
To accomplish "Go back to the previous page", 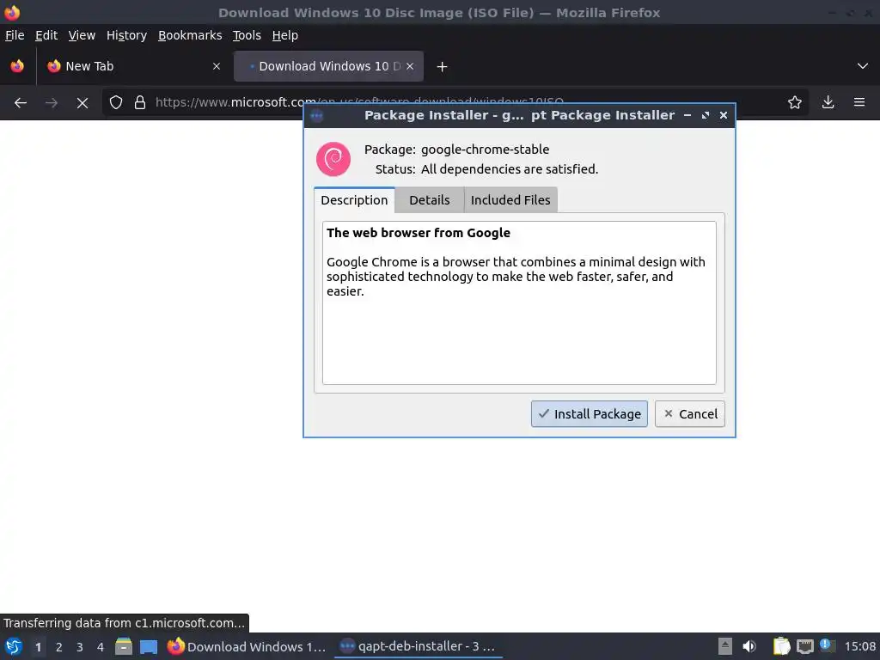I will pyautogui.click(x=21, y=103).
